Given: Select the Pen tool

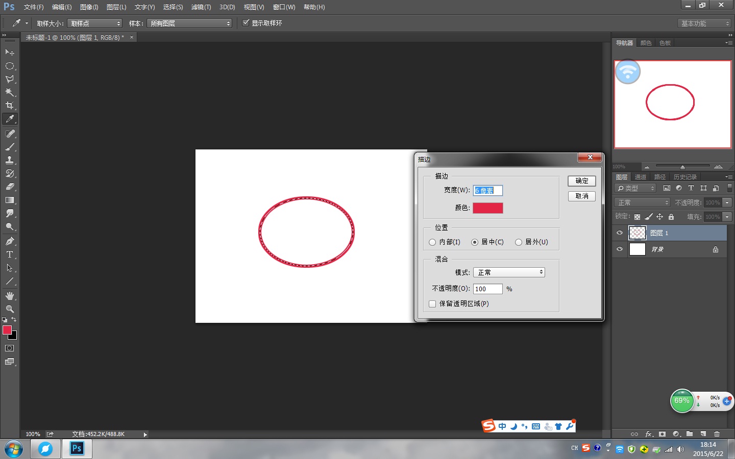Looking at the screenshot, I should 10,241.
